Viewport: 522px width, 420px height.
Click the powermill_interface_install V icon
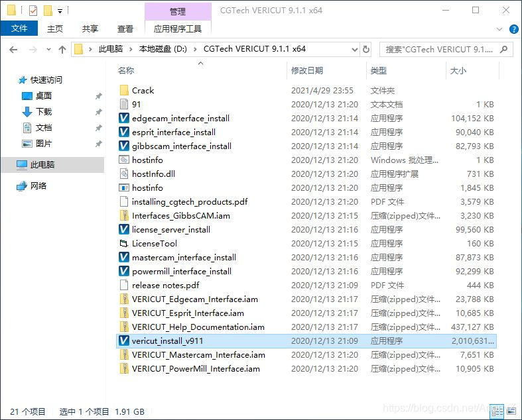124,272
